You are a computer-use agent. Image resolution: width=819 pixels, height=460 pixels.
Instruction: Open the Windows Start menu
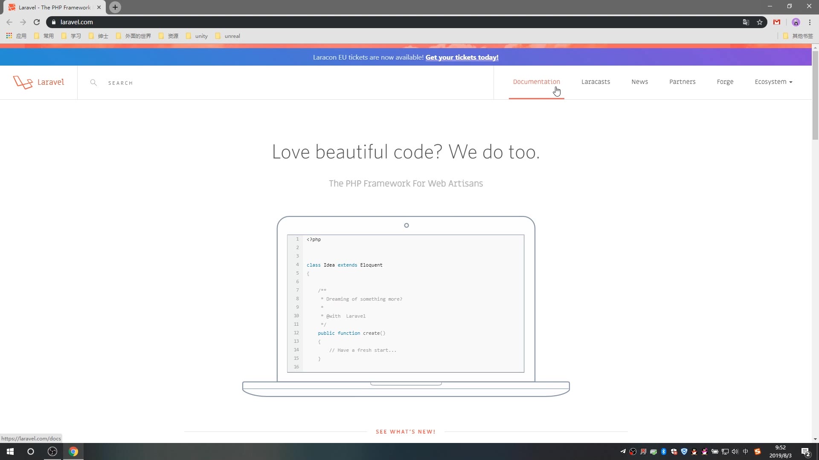(x=10, y=451)
